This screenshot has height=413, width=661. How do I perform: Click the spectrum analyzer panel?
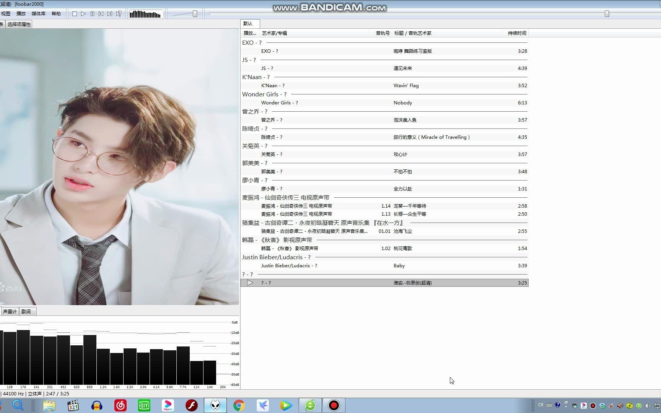[x=119, y=353]
